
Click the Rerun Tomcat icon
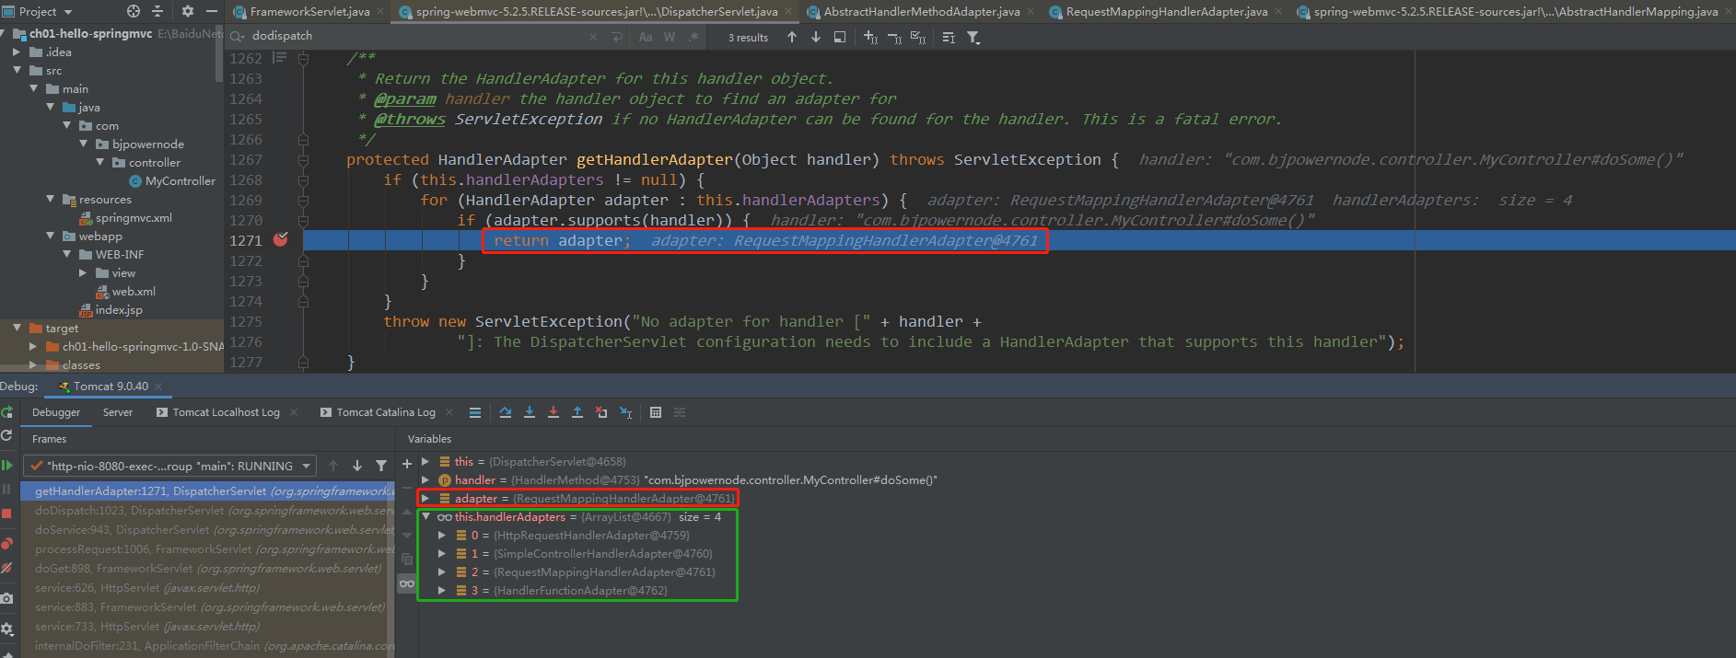(x=7, y=412)
